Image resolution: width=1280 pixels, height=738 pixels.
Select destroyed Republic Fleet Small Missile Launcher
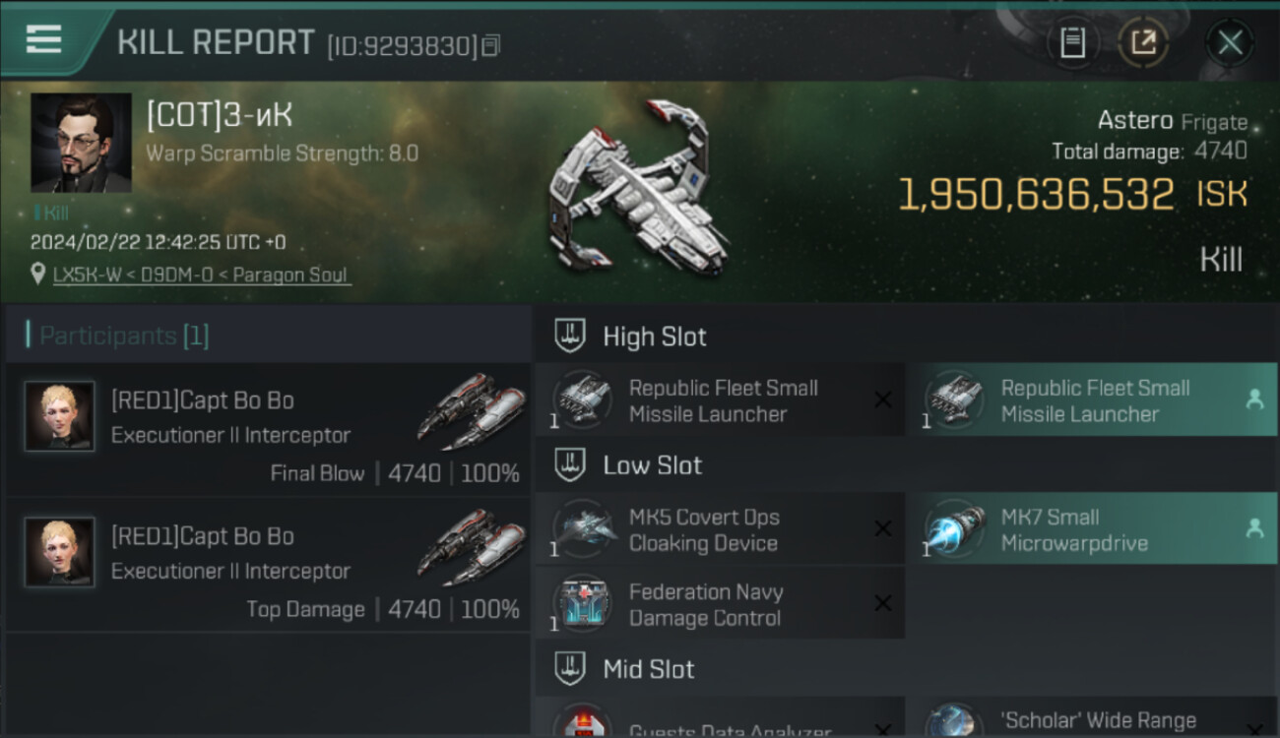pyautogui.click(x=720, y=400)
